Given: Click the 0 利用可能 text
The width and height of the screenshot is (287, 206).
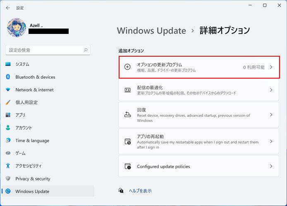Looking at the screenshot, I should pyautogui.click(x=254, y=67).
